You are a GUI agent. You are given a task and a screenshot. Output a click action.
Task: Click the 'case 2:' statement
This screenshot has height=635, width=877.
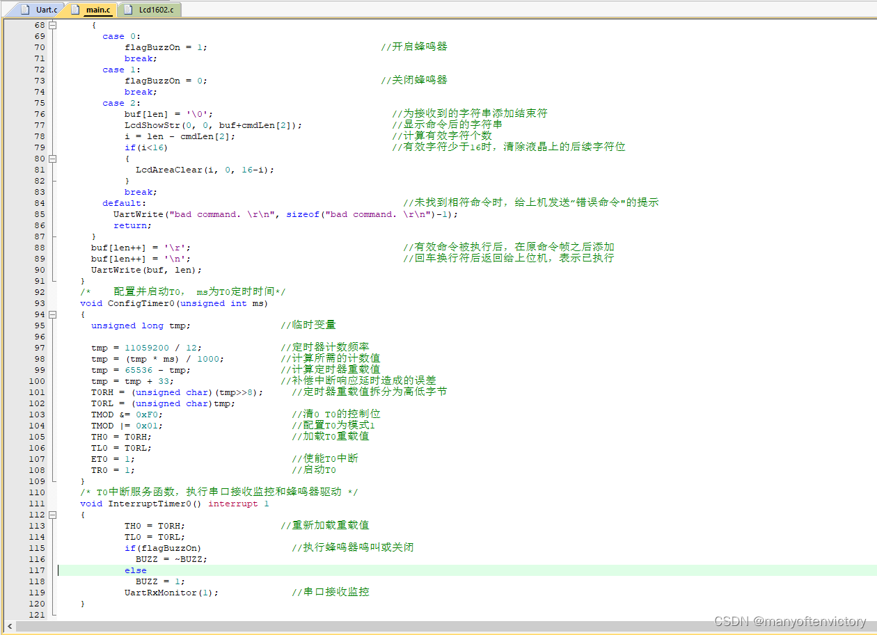(122, 103)
